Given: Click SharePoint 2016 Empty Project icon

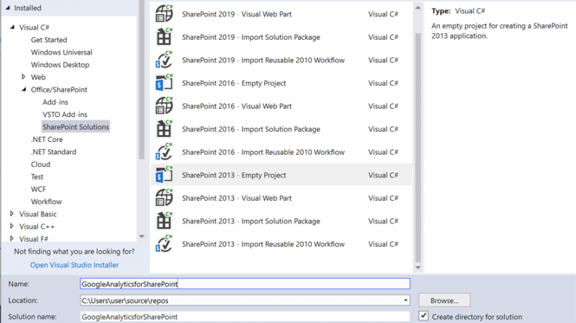Looking at the screenshot, I should coord(164,82).
